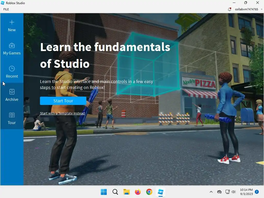Screen dimensions: 264x198
Task: Launch Firefox from the taskbar
Action: pos(138,192)
